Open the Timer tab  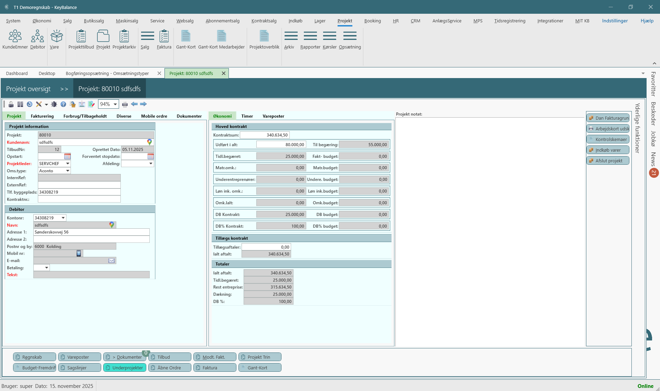[247, 116]
